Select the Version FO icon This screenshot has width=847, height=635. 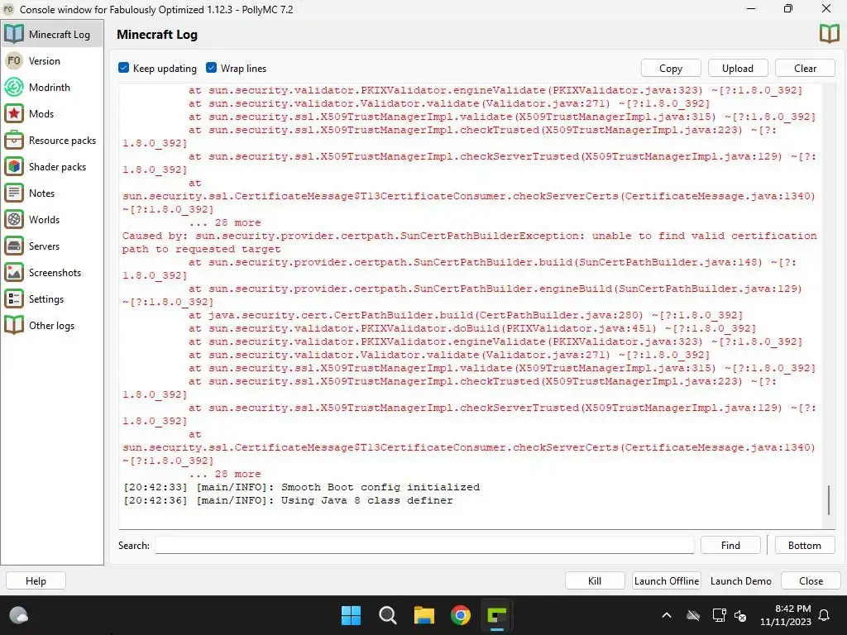(14, 60)
